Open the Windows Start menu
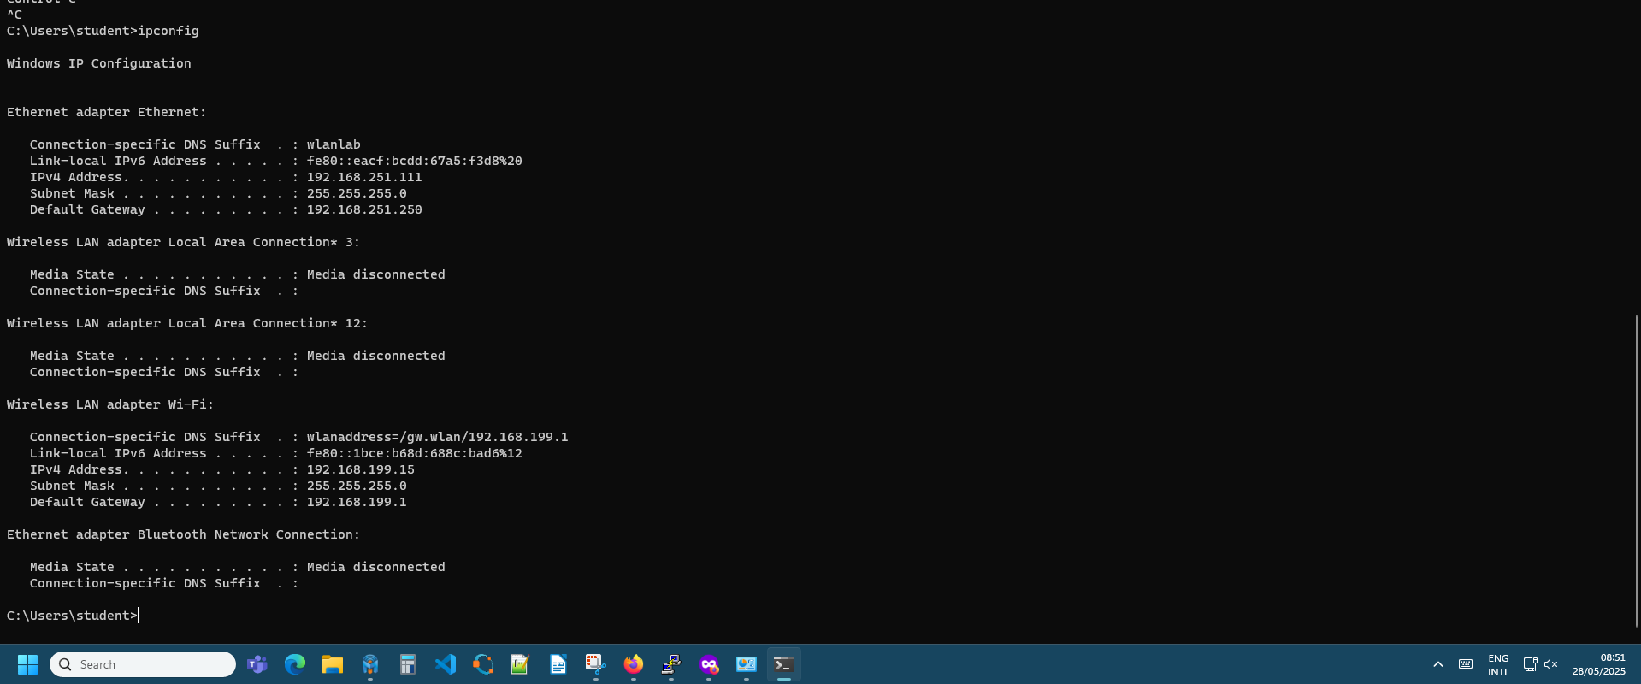The width and height of the screenshot is (1641, 684). (27, 664)
